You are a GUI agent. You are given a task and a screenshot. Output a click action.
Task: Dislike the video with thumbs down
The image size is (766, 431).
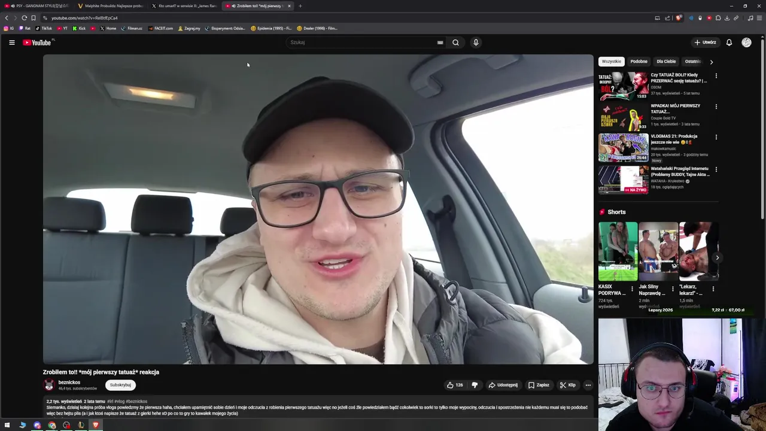point(475,385)
